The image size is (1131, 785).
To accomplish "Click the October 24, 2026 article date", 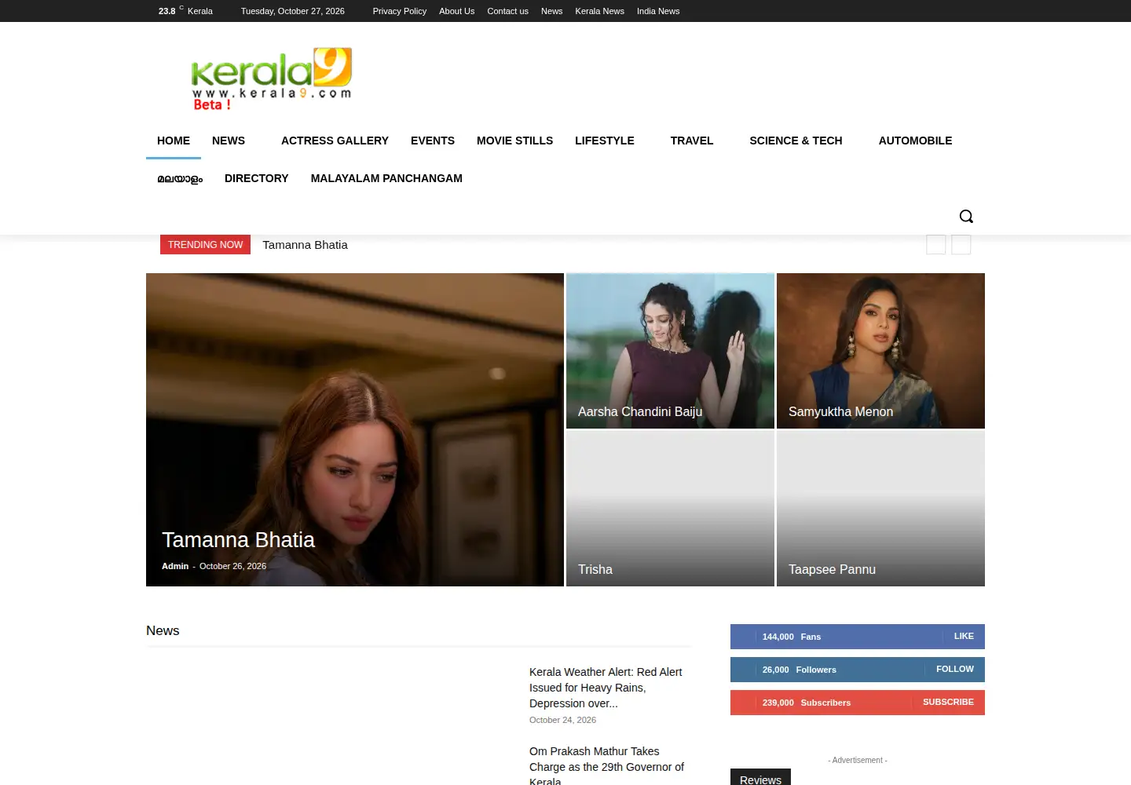I will click(x=562, y=720).
